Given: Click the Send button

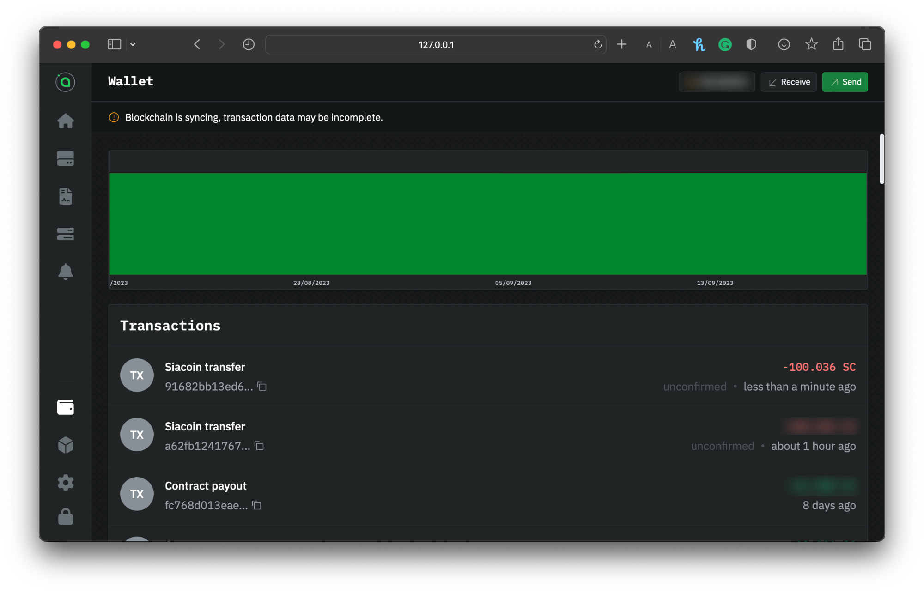Looking at the screenshot, I should click(x=845, y=82).
